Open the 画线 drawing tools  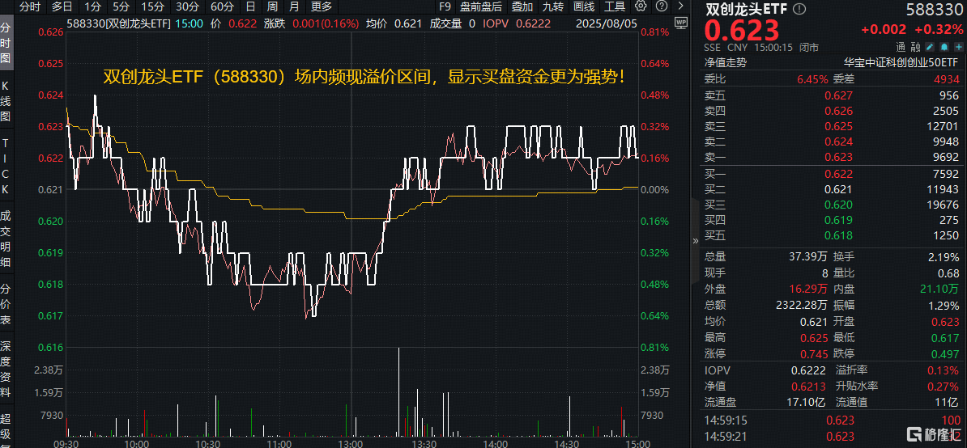coord(583,6)
